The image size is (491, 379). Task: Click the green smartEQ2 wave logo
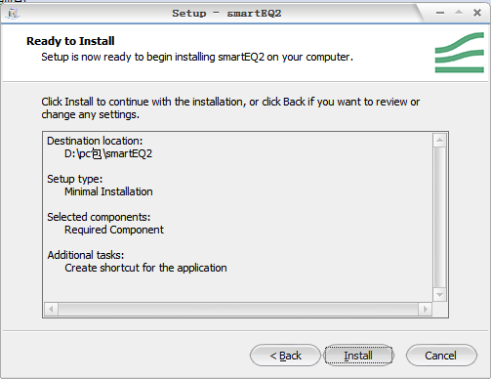pos(460,53)
